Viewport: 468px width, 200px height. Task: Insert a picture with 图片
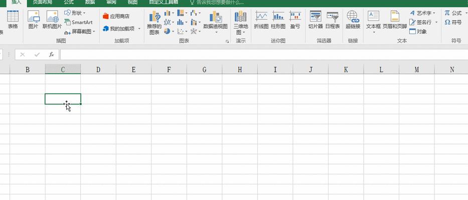click(34, 19)
